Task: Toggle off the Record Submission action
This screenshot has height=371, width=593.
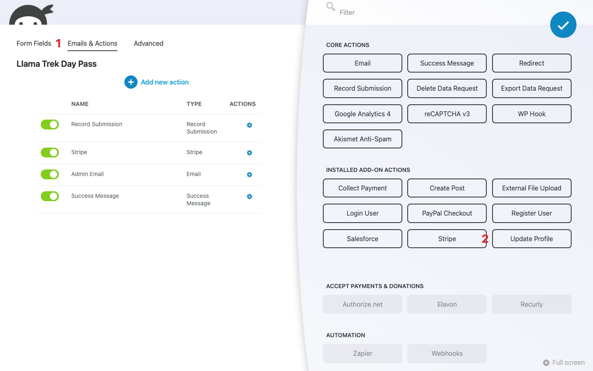Action: coord(50,124)
